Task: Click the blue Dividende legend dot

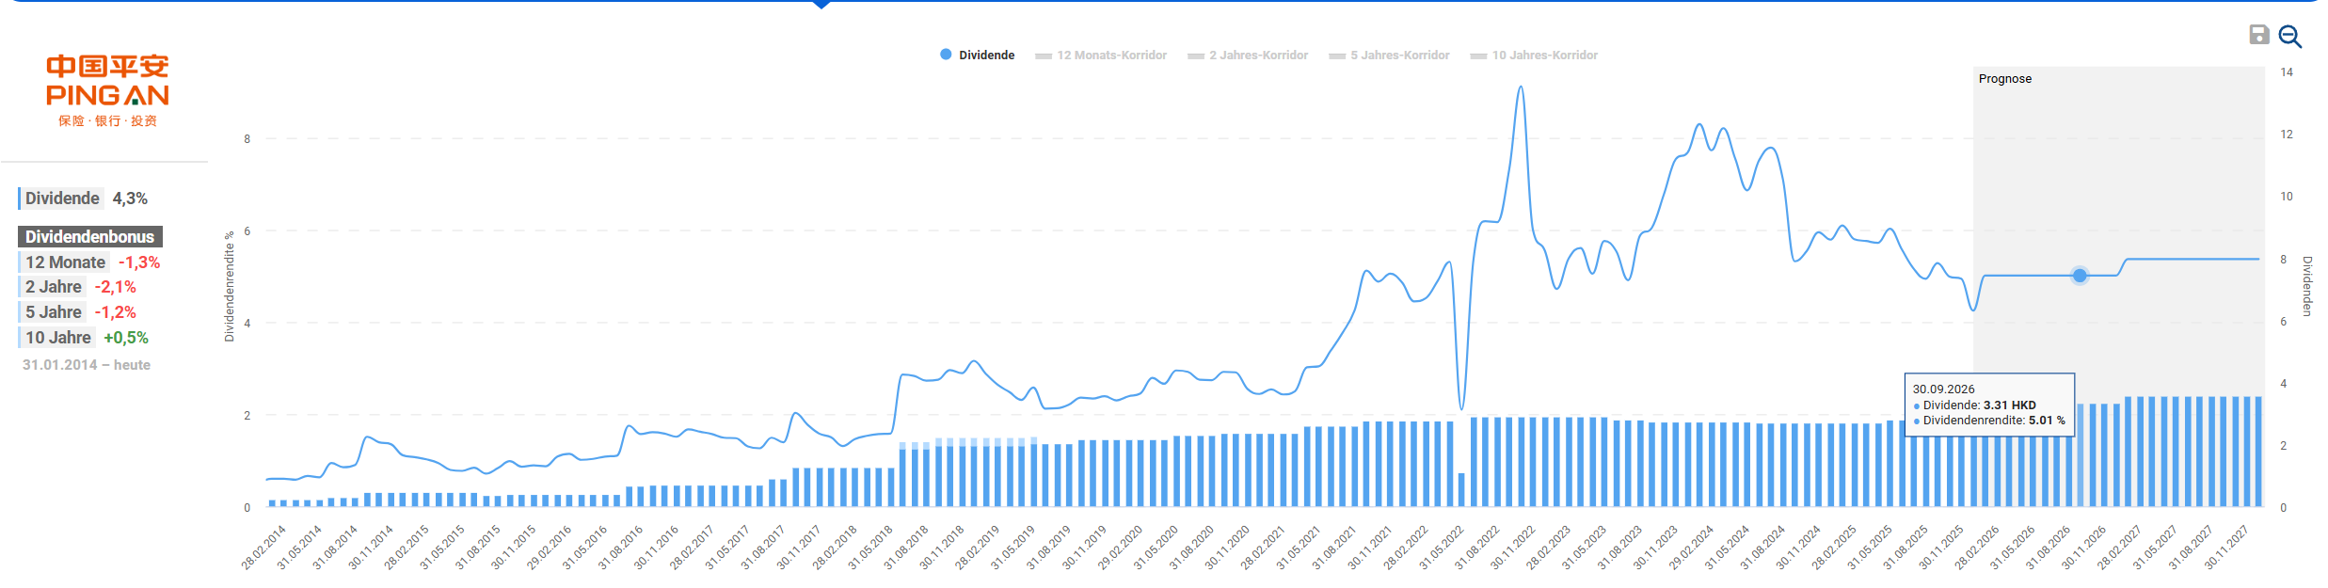Action: 946,55
